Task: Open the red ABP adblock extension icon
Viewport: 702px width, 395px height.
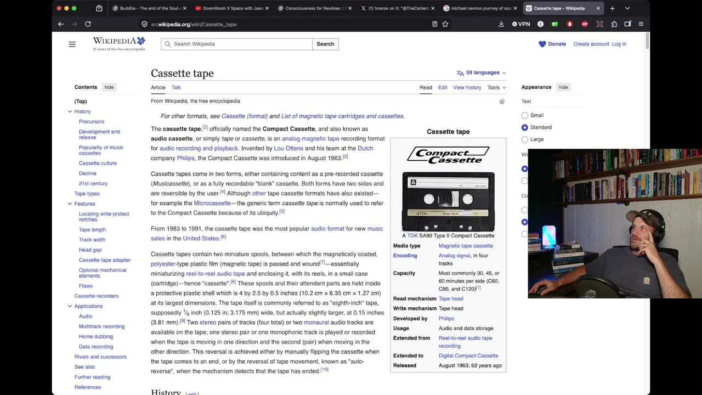Action: point(584,24)
